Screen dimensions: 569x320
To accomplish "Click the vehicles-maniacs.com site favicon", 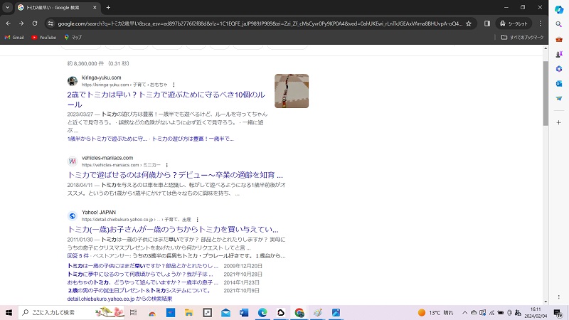I will coord(73,161).
